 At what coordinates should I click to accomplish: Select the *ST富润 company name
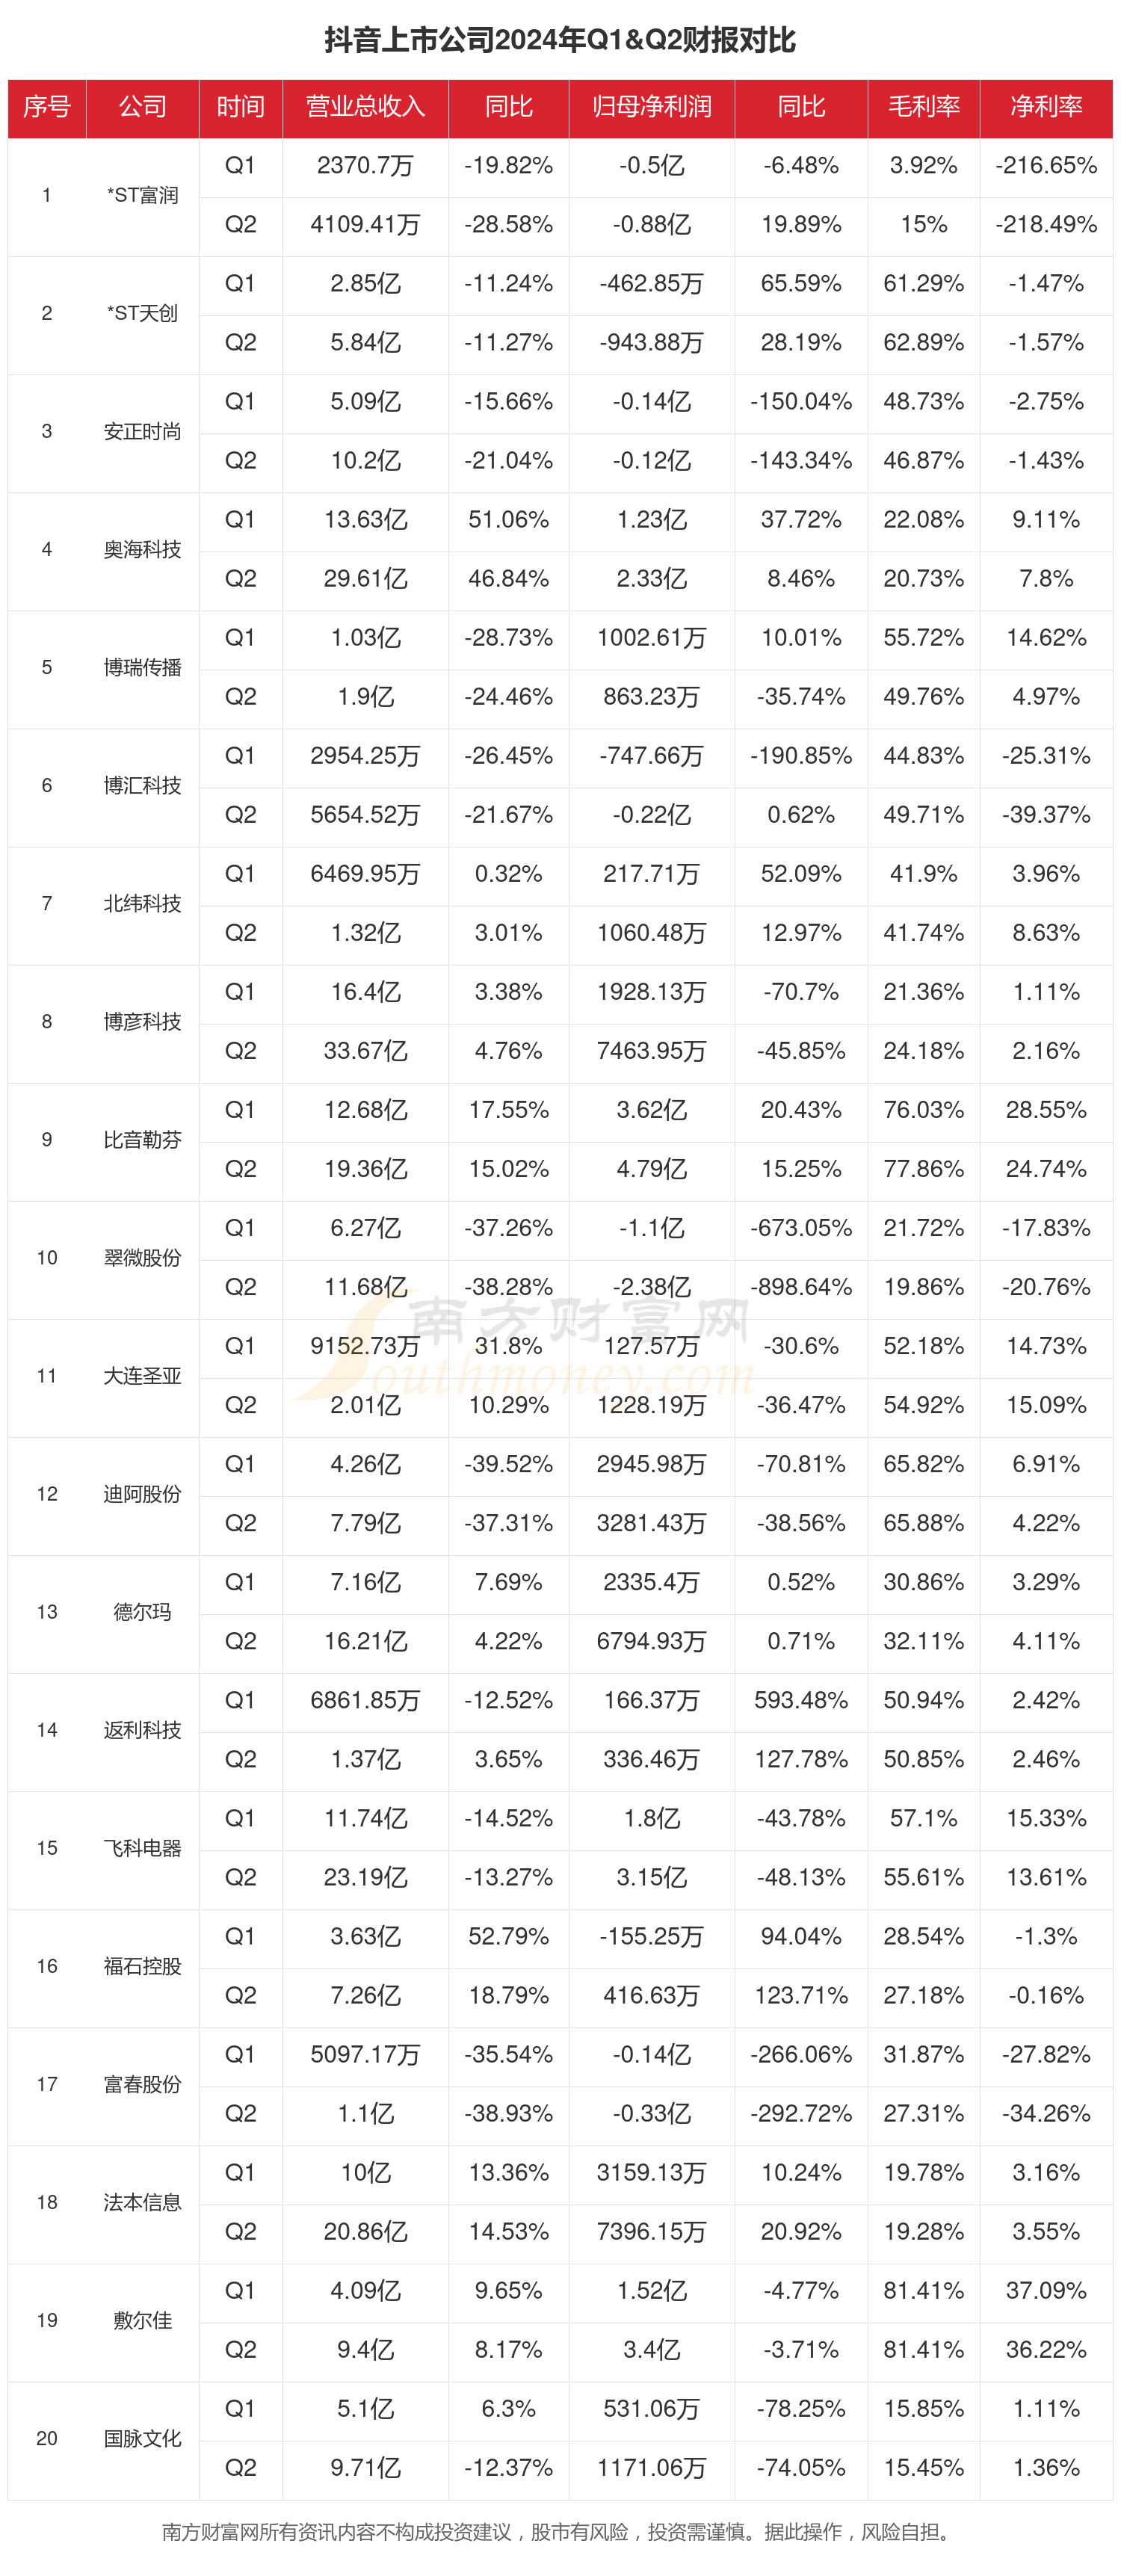142,195
